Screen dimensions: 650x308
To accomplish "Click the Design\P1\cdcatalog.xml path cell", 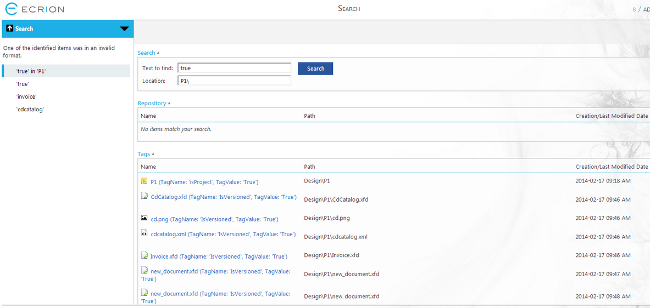I will click(x=335, y=237).
